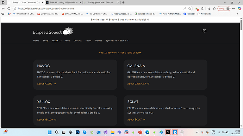
Task: Open Razer Synapse 3.3 bookmark
Action: tap(121, 14)
